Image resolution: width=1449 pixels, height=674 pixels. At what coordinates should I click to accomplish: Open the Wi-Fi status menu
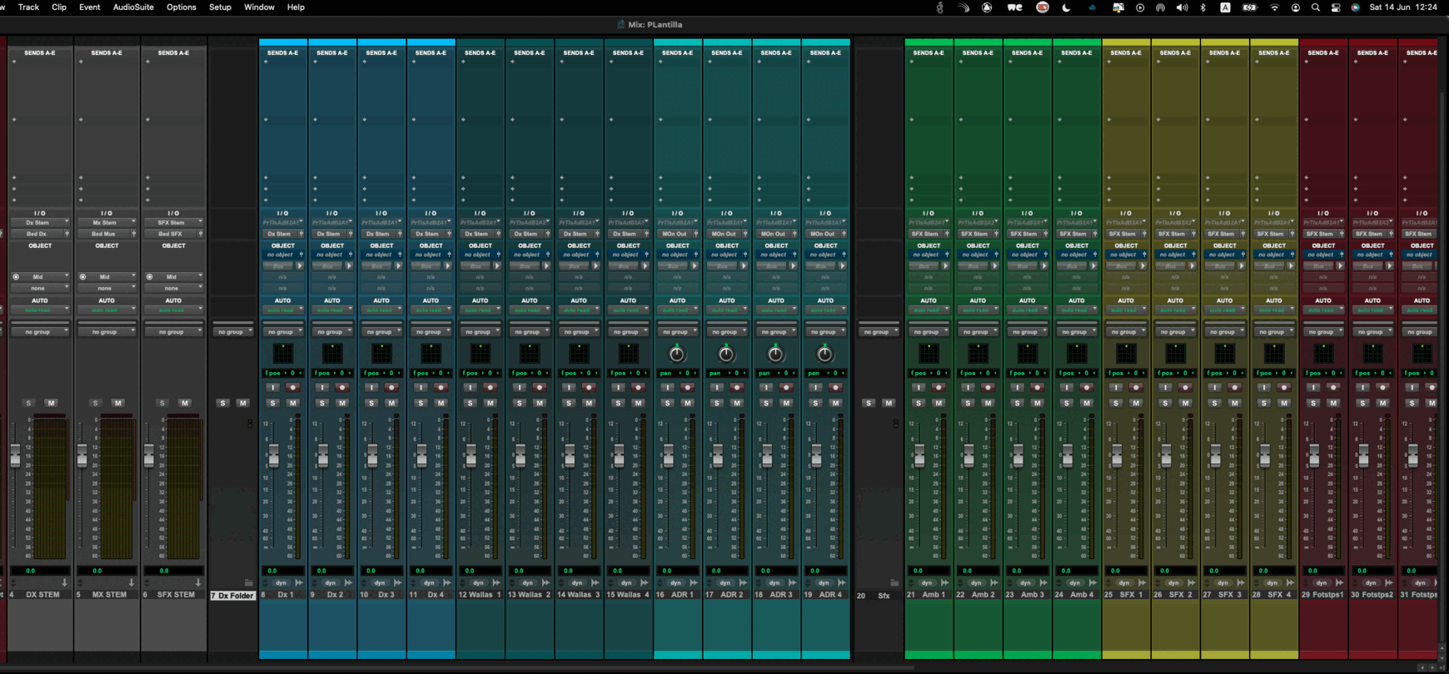[x=1274, y=7]
